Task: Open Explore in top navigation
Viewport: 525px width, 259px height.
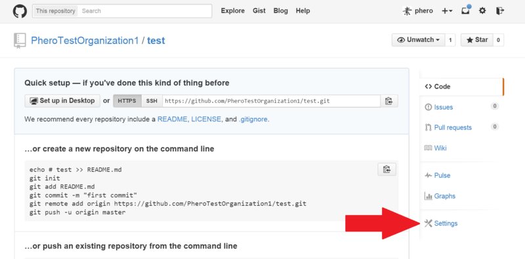Action: pos(233,10)
